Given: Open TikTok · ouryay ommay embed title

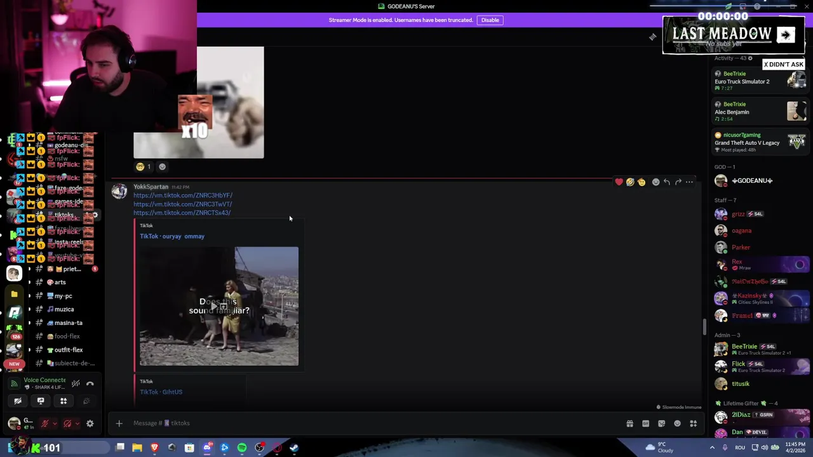Looking at the screenshot, I should pyautogui.click(x=172, y=236).
